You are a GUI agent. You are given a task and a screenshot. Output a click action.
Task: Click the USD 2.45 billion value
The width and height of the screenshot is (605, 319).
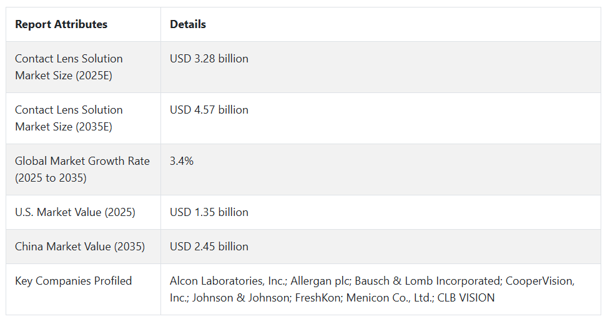209,247
